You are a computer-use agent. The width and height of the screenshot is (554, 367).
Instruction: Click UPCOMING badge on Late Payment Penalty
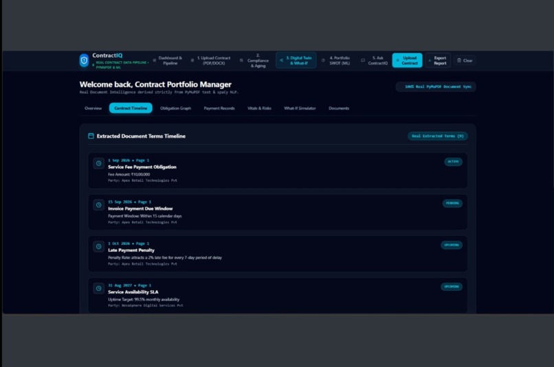452,245
